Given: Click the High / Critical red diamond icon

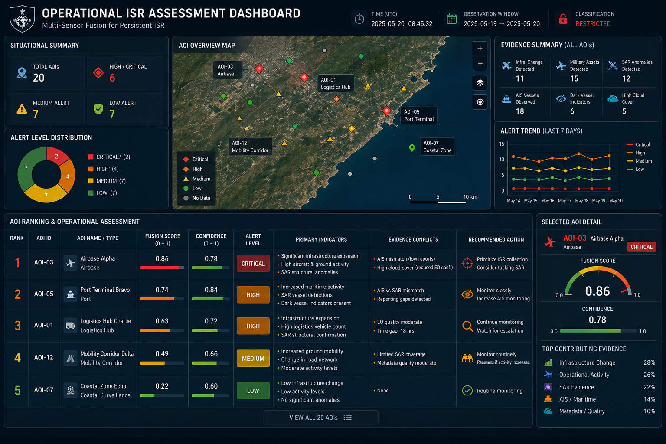Looking at the screenshot, I should coord(98,73).
